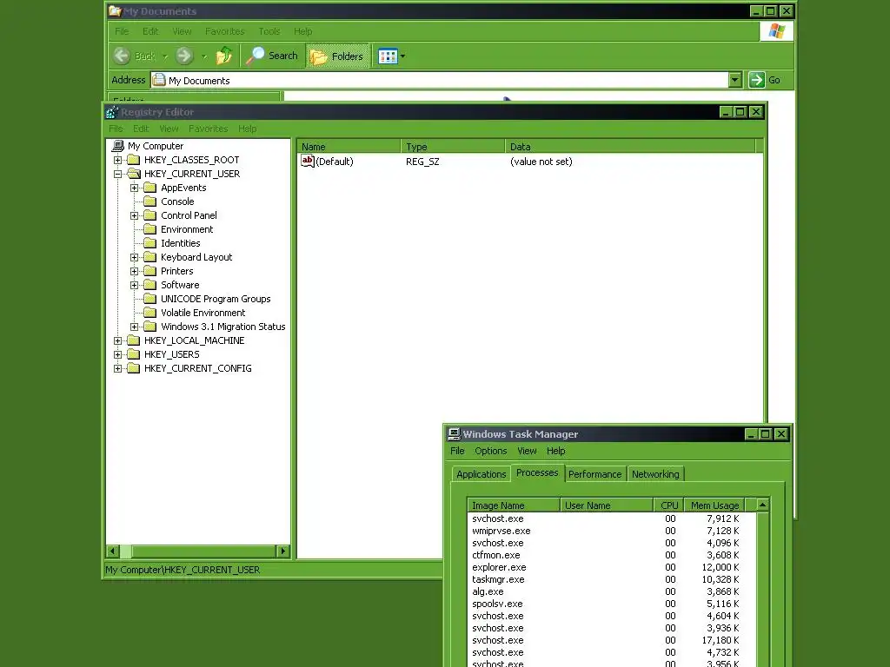The image size is (890, 667).
Task: Expand Software key
Action: point(134,285)
